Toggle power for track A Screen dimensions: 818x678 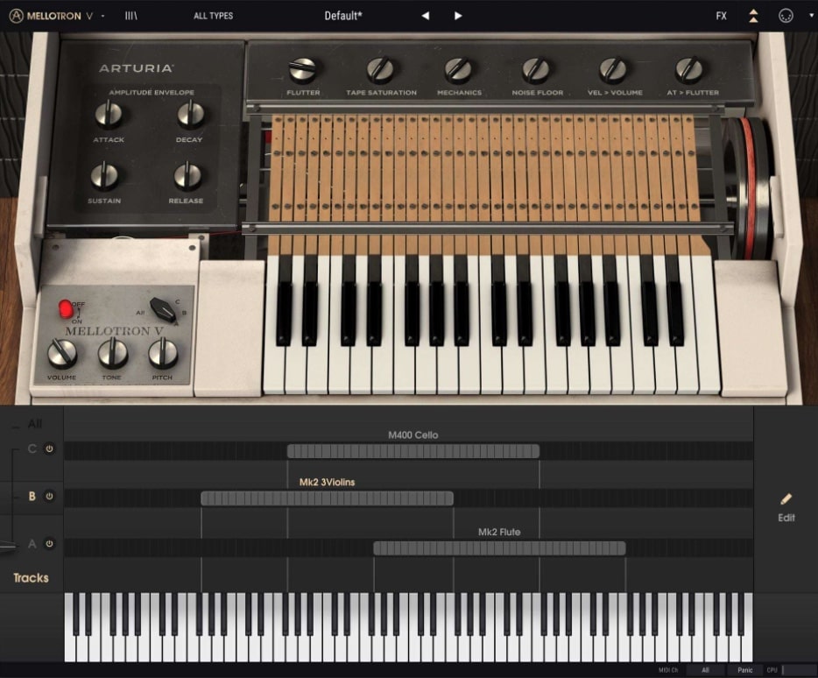(x=48, y=545)
